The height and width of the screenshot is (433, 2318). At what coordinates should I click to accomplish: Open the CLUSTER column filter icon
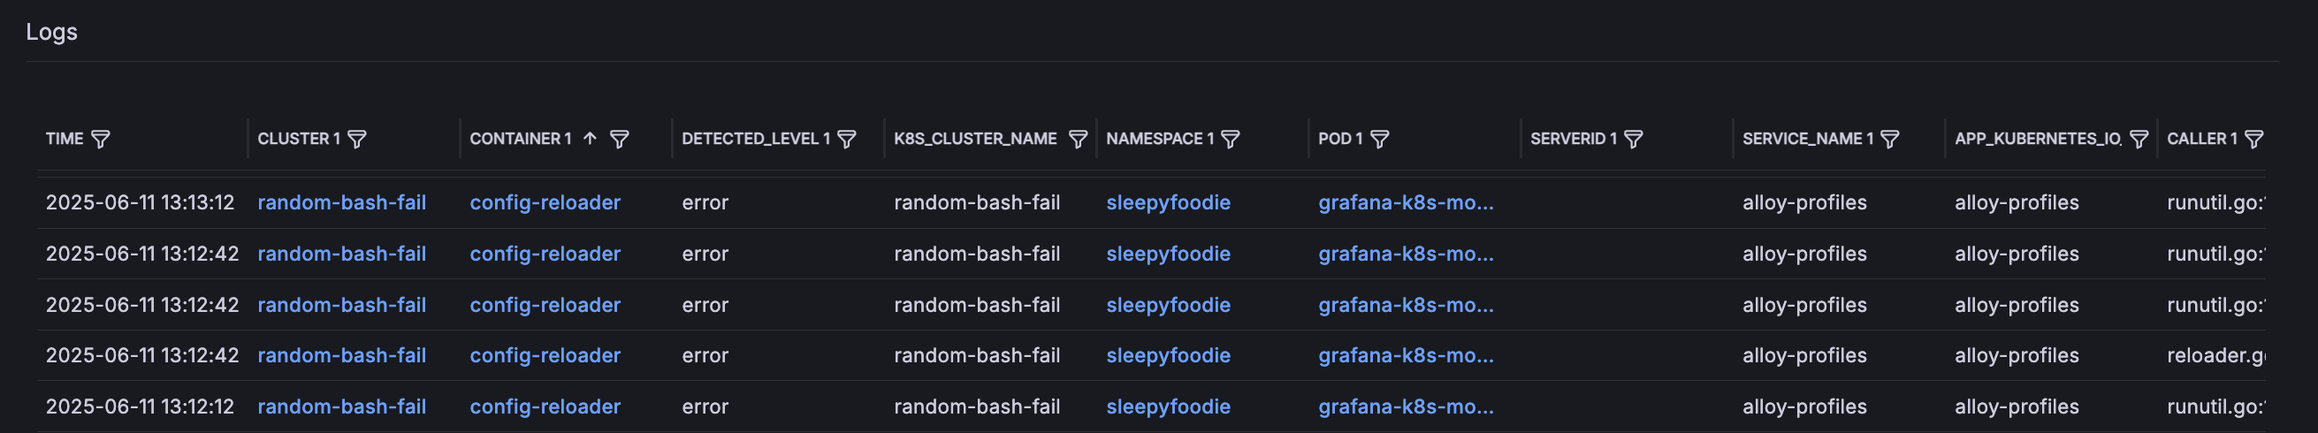pyautogui.click(x=357, y=139)
